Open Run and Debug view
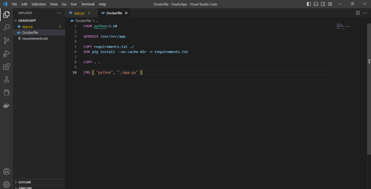The height and width of the screenshot is (189, 371). click(6, 54)
